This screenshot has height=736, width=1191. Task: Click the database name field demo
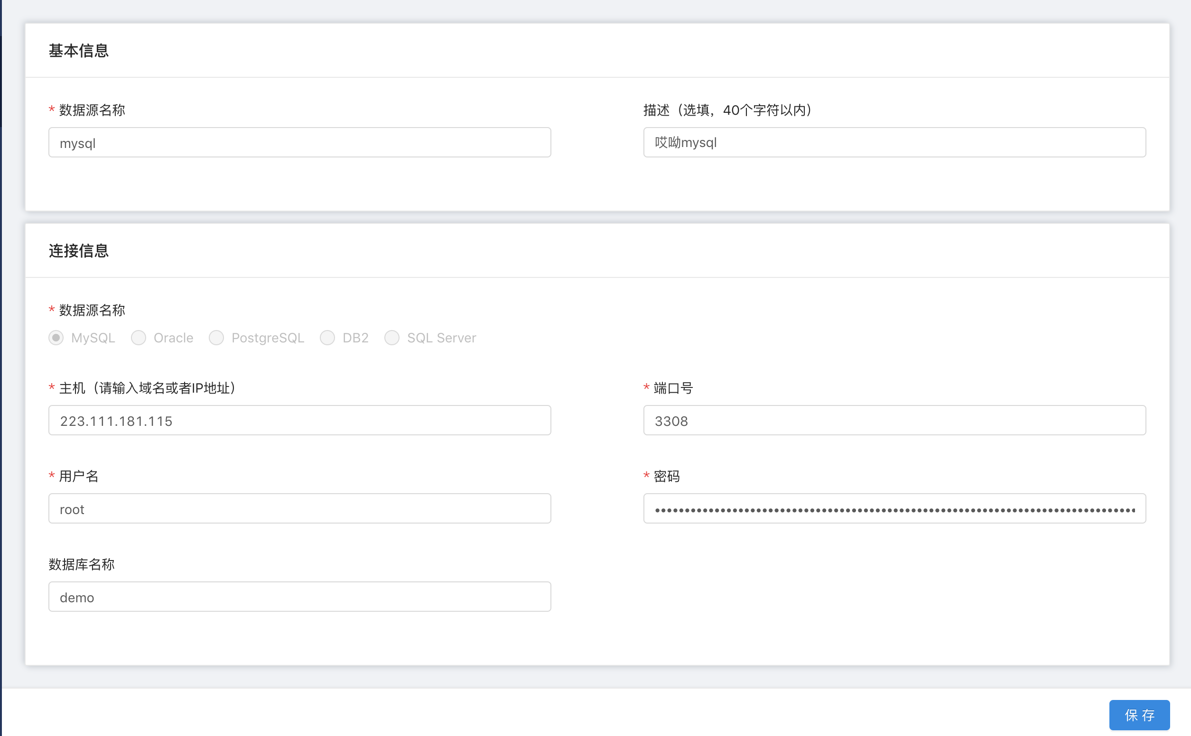(x=299, y=597)
